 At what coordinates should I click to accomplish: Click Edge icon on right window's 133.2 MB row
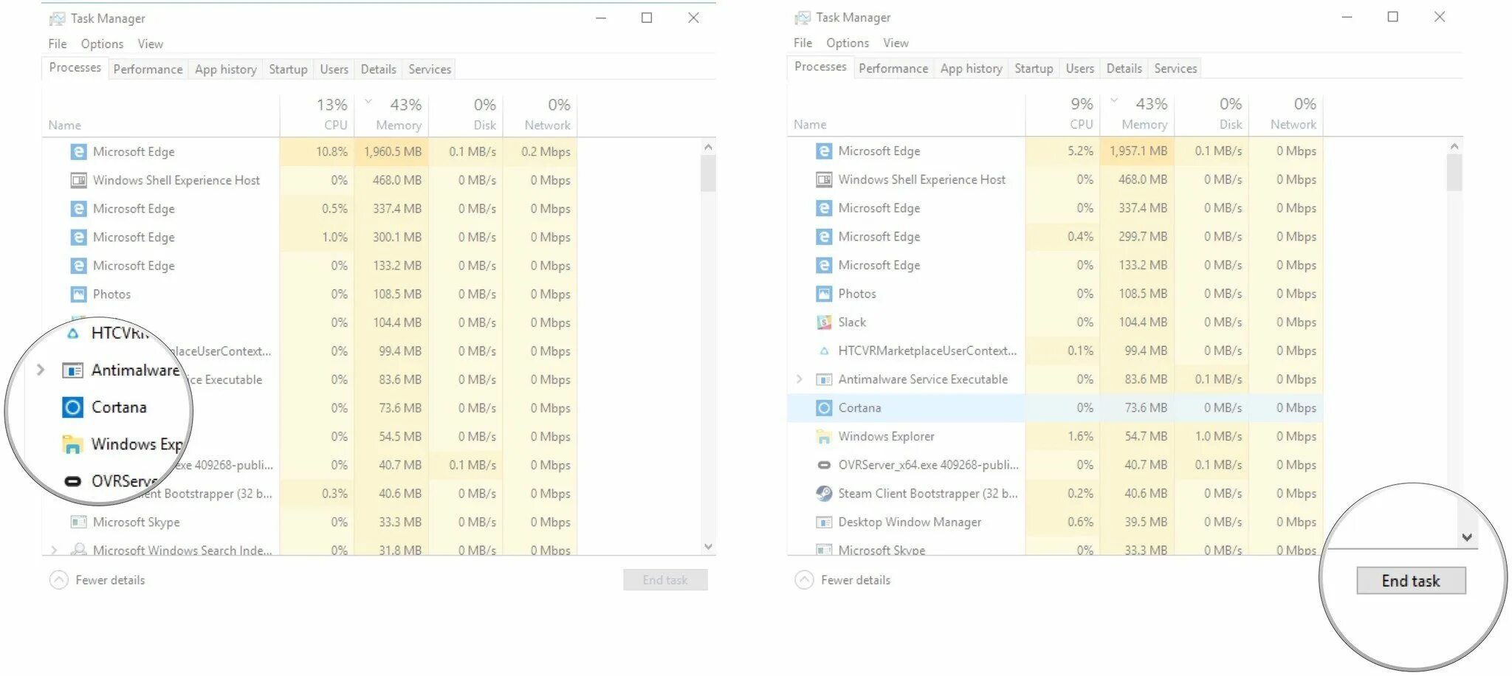[824, 266]
